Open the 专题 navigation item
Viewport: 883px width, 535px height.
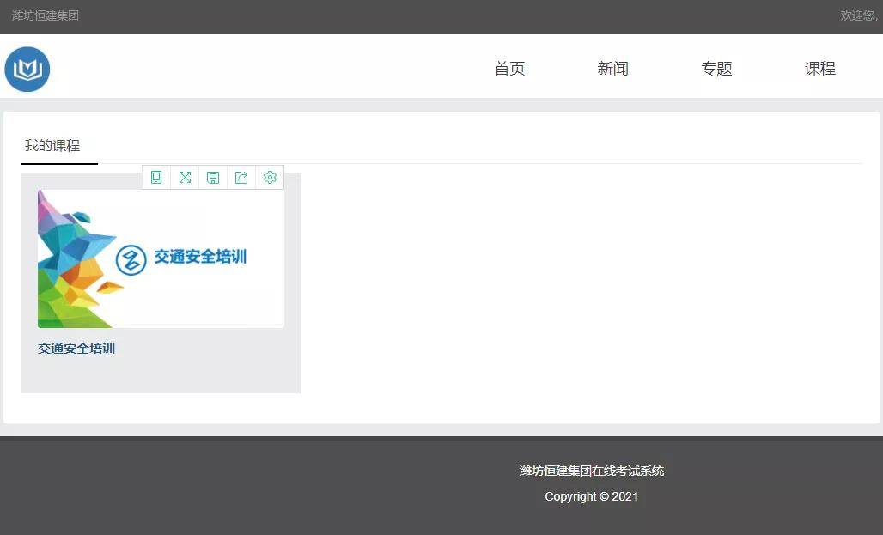click(716, 68)
